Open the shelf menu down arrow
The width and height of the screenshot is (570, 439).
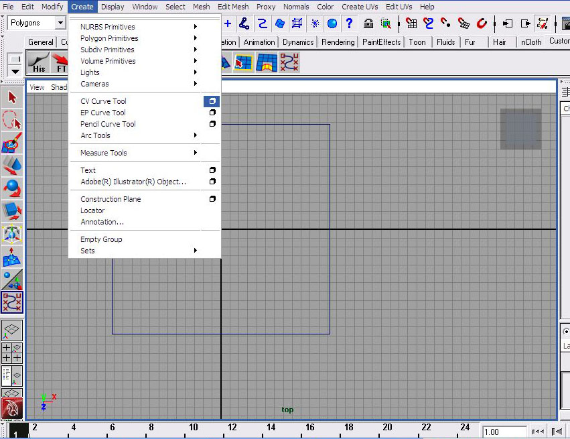[15, 71]
